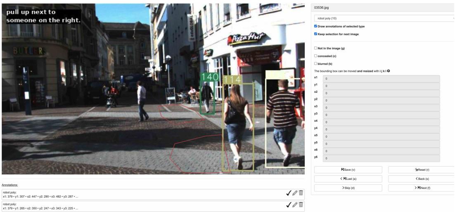Click the Annotations: heading
The width and height of the screenshot is (455, 212).
pos(10,185)
